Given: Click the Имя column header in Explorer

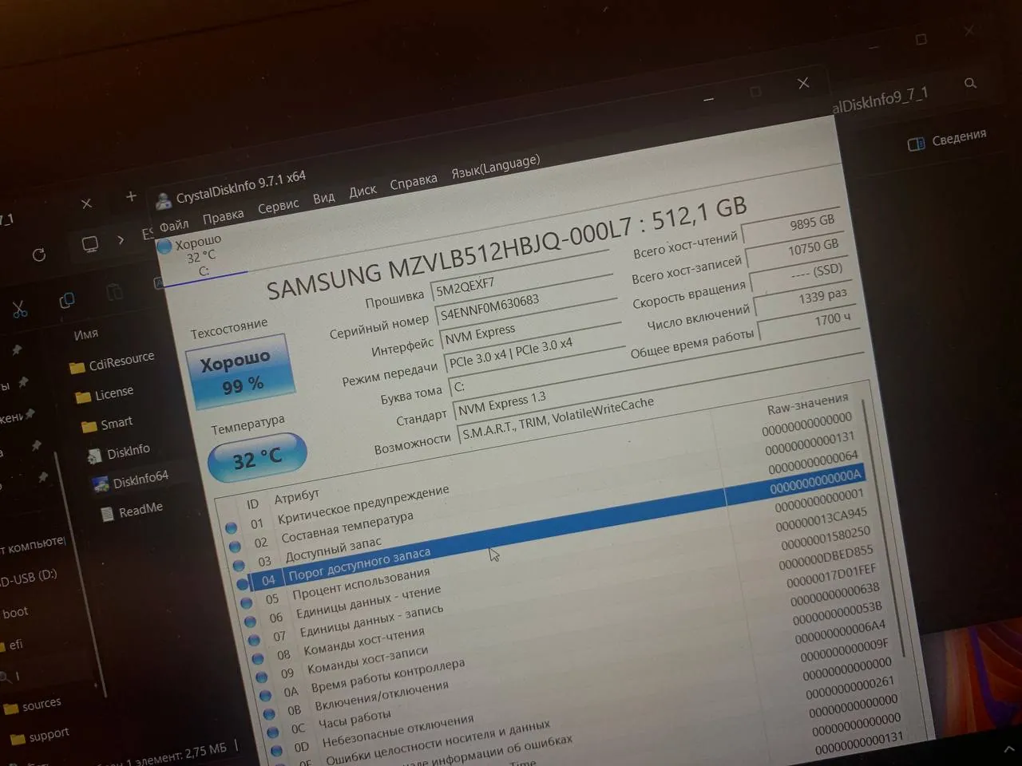Looking at the screenshot, I should coord(85,334).
